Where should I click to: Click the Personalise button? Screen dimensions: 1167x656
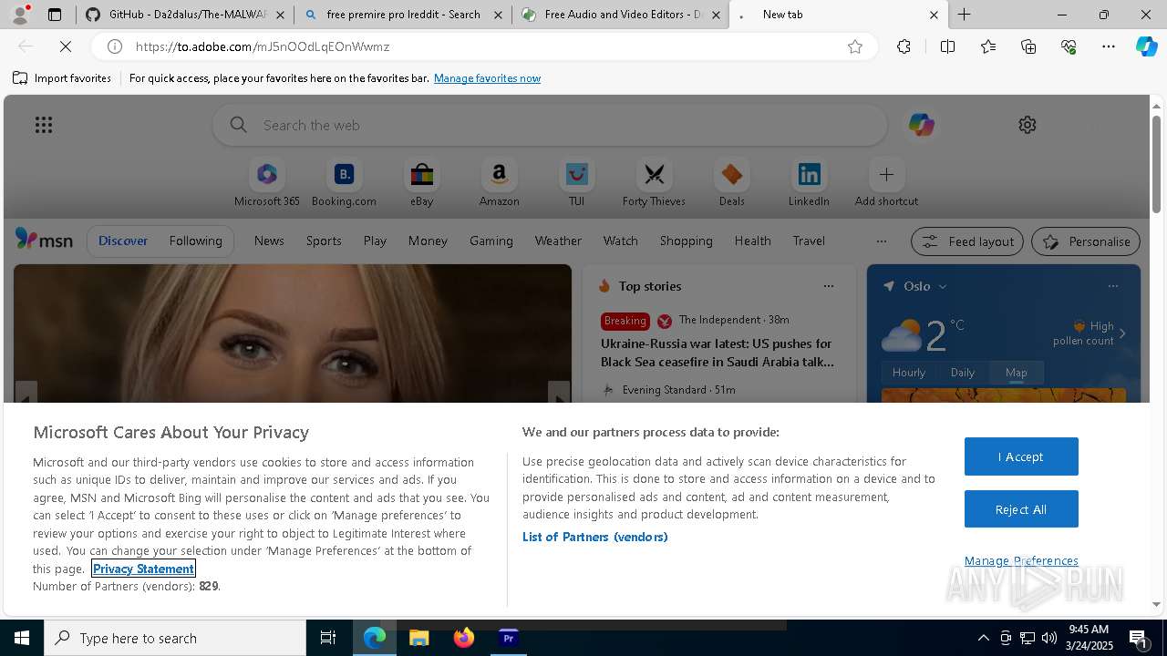click(x=1085, y=241)
